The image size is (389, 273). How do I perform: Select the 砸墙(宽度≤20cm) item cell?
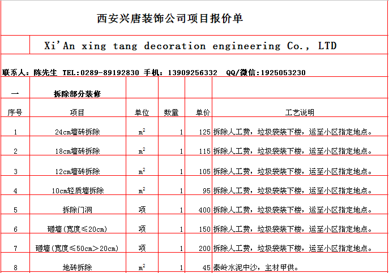77,229
